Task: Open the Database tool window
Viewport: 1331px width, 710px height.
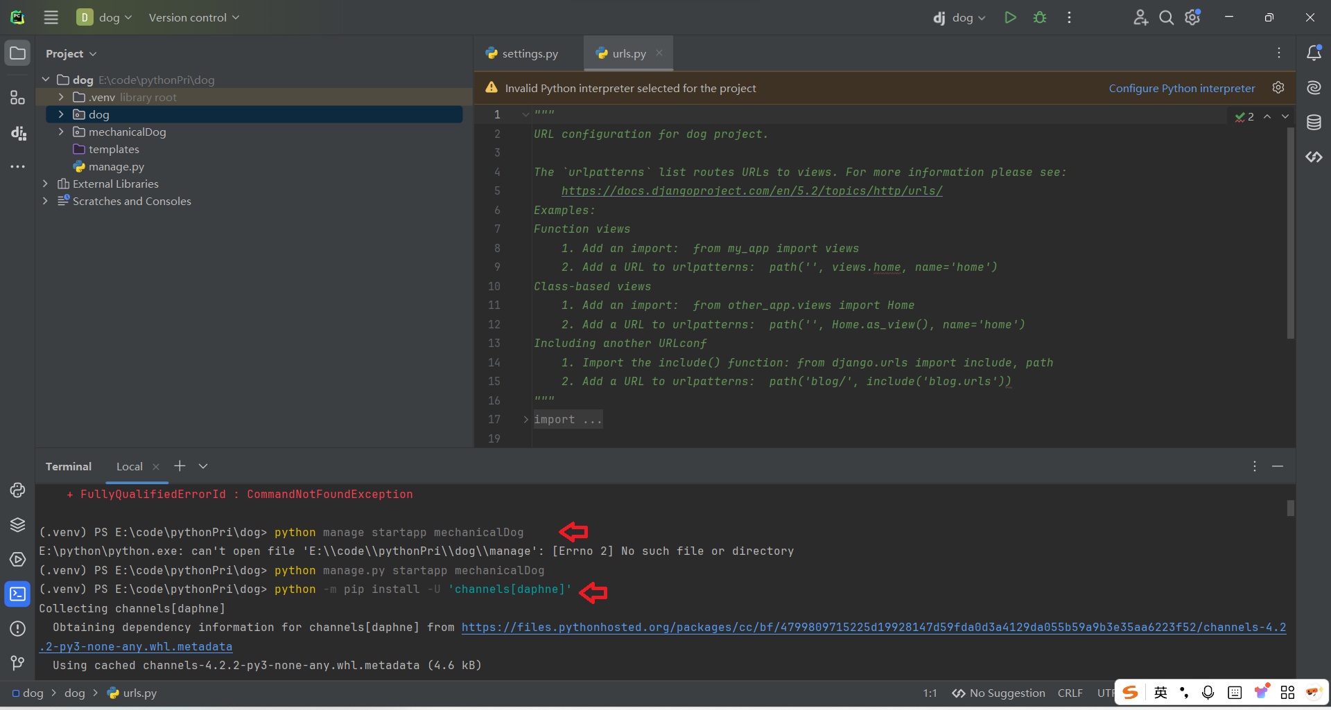Action: [1314, 122]
